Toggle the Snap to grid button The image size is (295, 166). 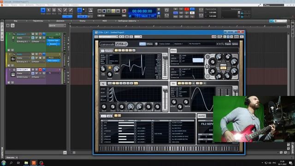click(80, 10)
